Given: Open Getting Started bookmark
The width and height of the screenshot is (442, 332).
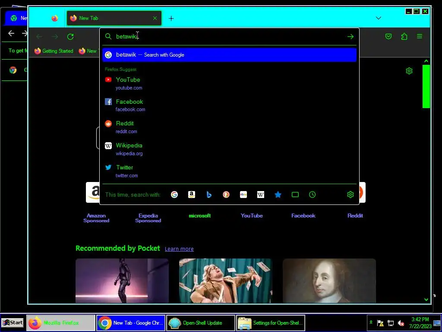Looking at the screenshot, I should click(x=54, y=51).
